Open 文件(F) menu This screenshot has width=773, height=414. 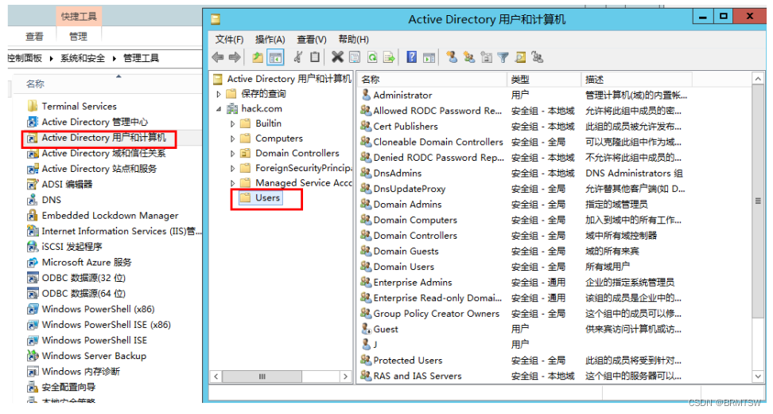pyautogui.click(x=229, y=40)
